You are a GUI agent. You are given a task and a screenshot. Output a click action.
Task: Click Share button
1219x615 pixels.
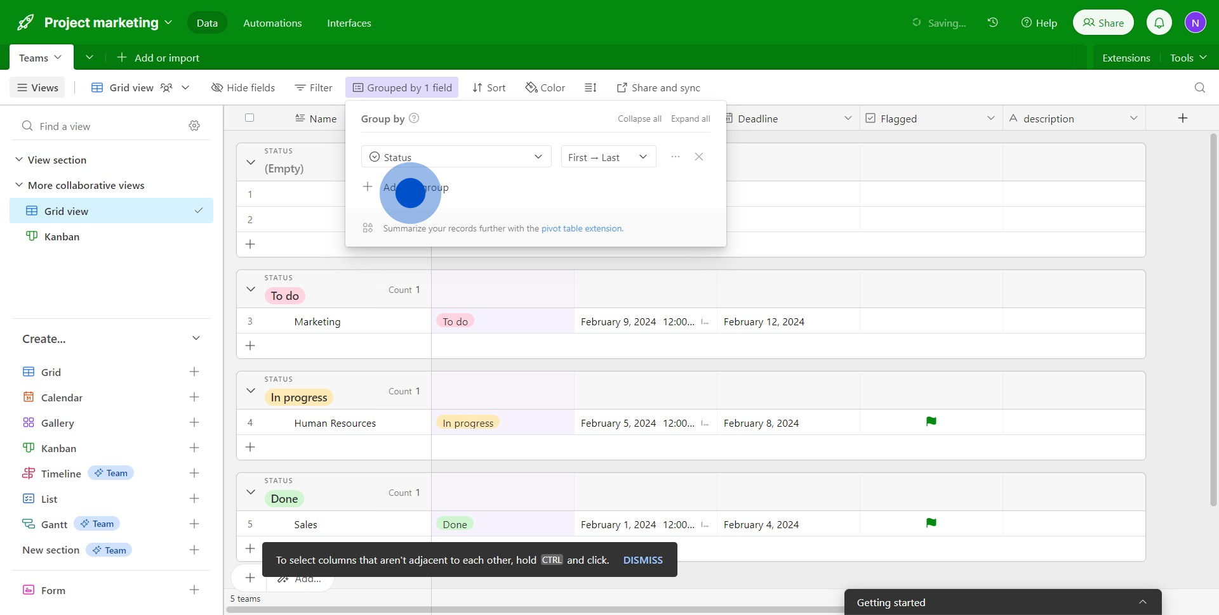pos(1103,23)
